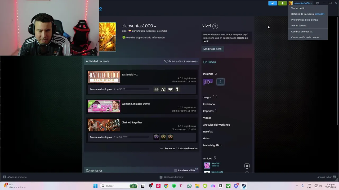The width and height of the screenshot is (339, 190).
Task: Click the level 8 badge beside HHDT182
Action: coord(247,166)
